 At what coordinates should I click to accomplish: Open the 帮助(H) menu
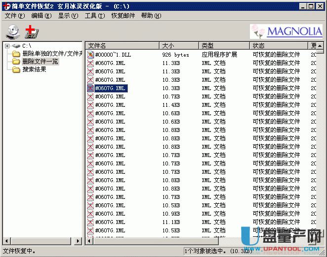[x=151, y=16]
